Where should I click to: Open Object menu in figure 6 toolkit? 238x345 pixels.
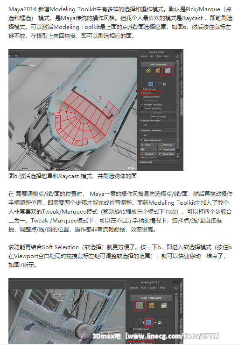pos(159,56)
